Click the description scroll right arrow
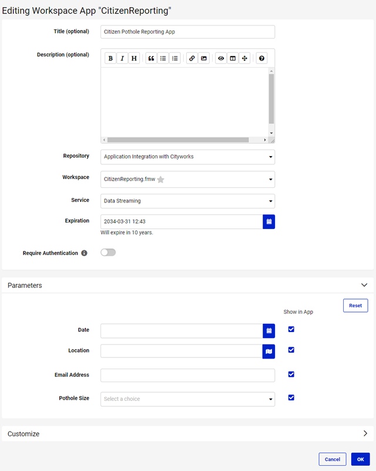Screen dimensions: 376x471 coord(265,140)
